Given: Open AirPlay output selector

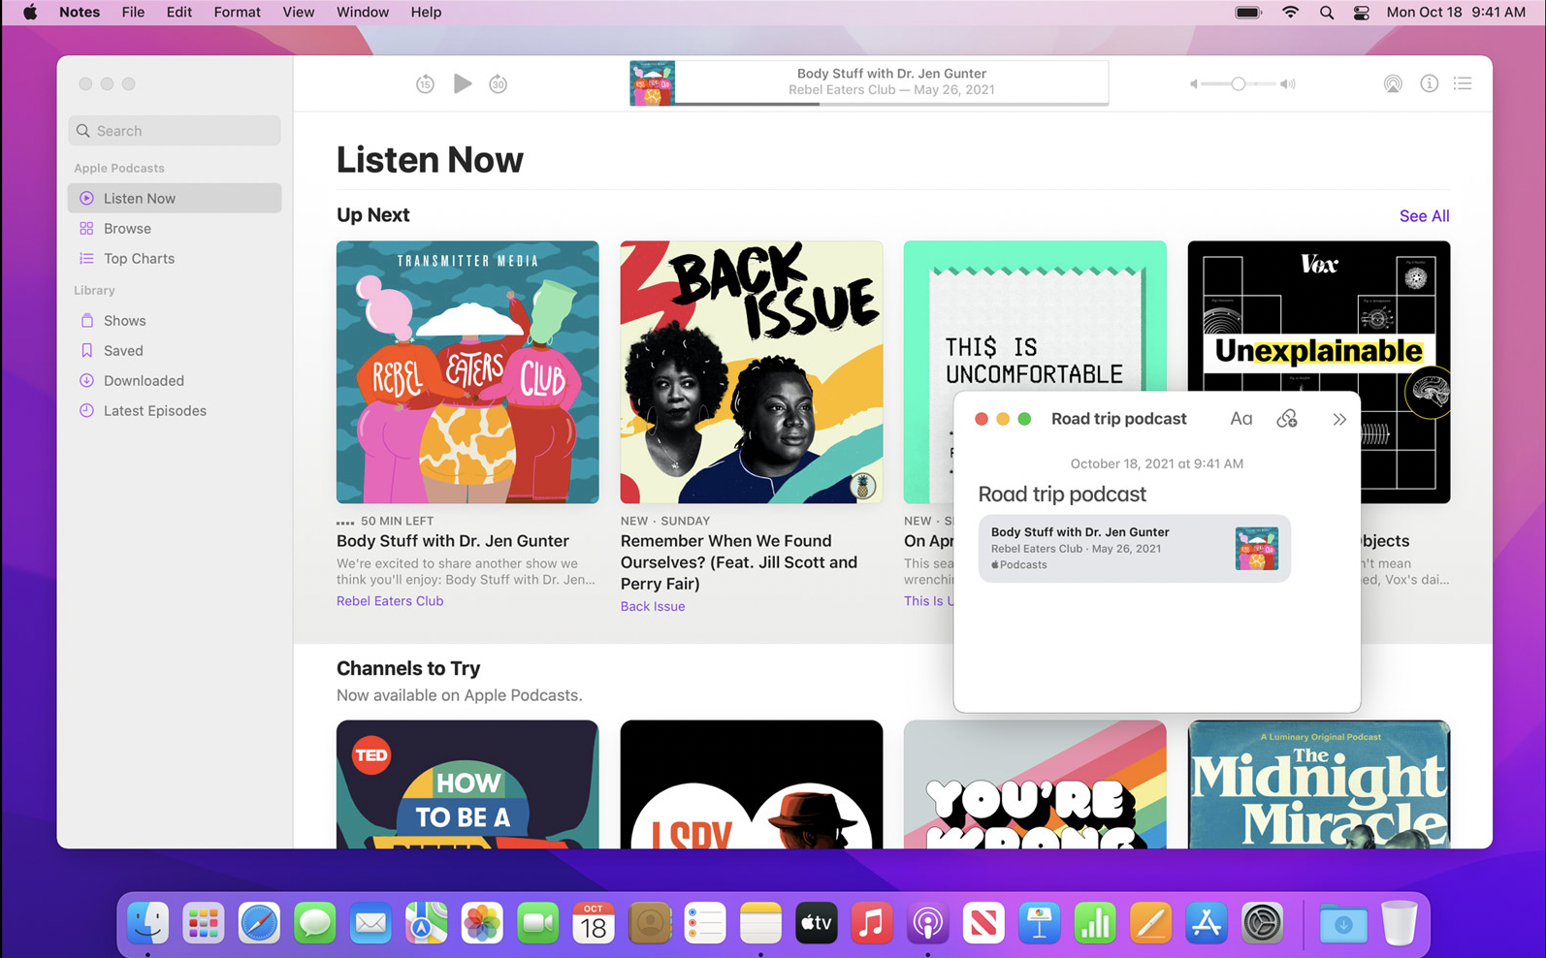Looking at the screenshot, I should 1393,84.
